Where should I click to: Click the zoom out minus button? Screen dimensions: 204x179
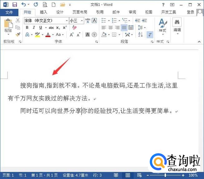pyautogui.click(x=148, y=175)
